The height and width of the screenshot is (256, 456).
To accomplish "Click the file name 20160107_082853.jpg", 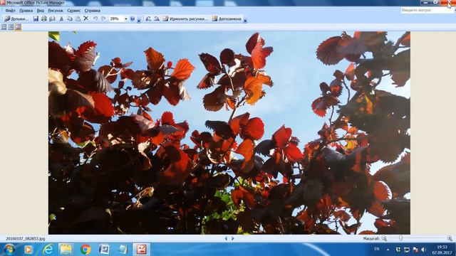I will [26, 239].
